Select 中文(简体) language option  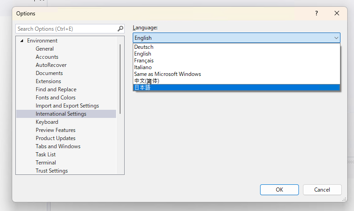coord(147,81)
